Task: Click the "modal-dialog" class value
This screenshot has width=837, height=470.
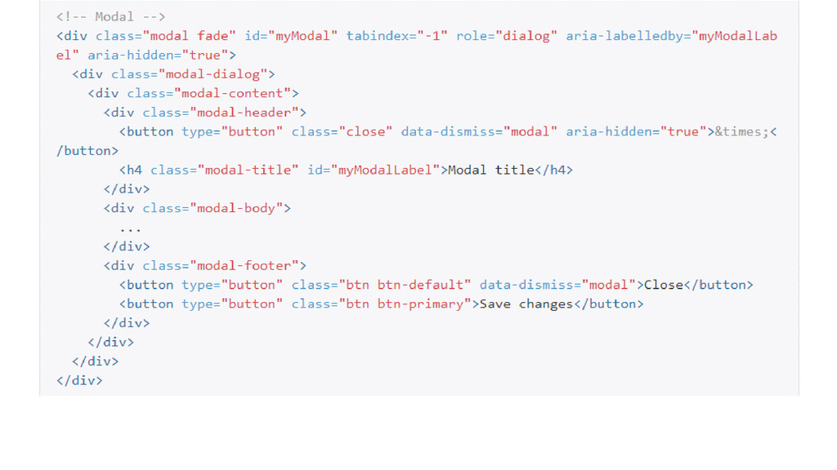Action: point(213,74)
